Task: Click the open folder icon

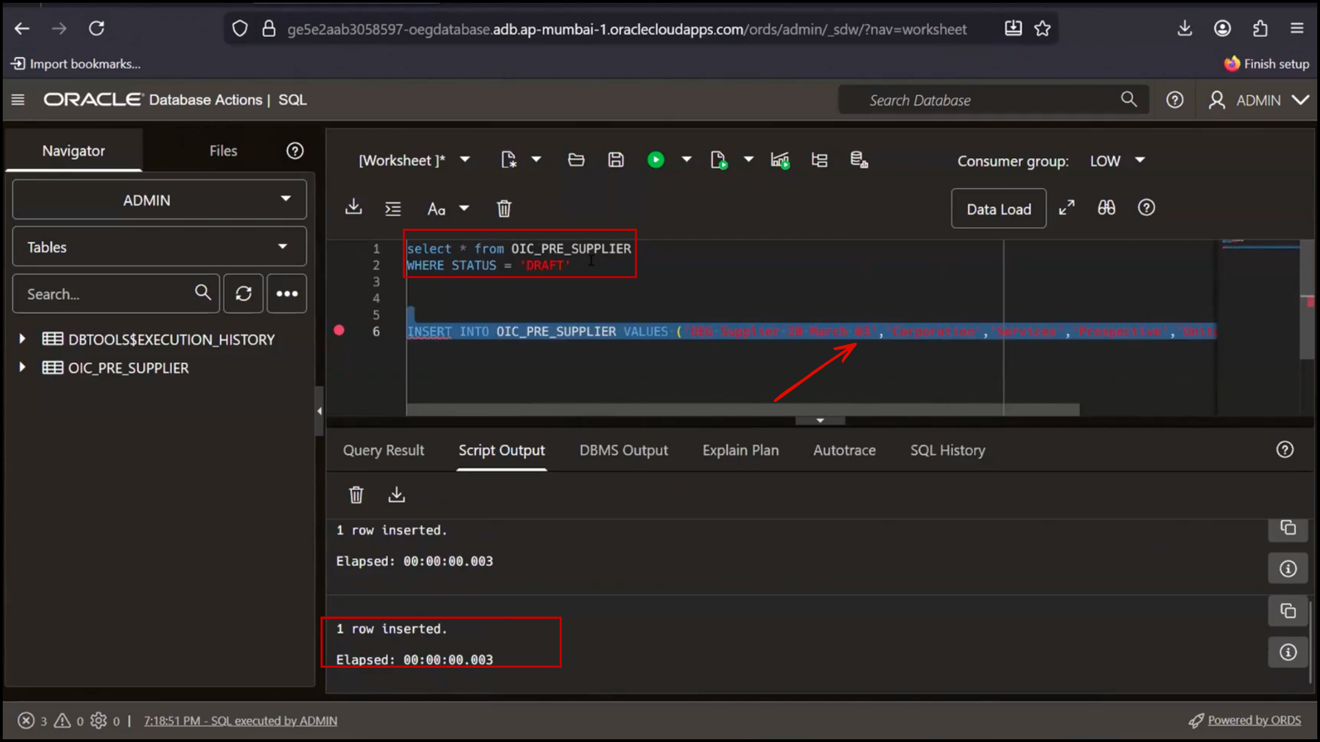Action: click(576, 160)
